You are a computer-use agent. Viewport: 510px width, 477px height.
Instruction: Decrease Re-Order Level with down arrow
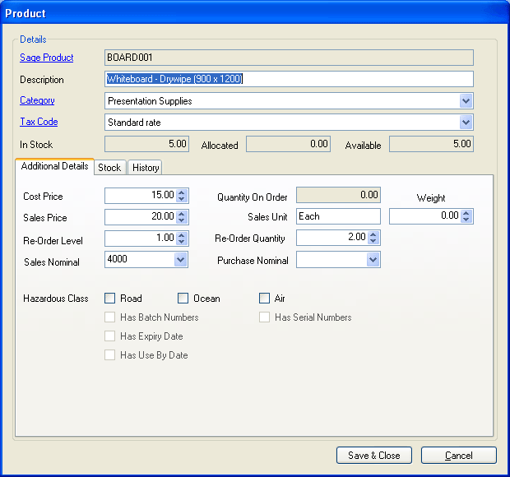(x=182, y=242)
